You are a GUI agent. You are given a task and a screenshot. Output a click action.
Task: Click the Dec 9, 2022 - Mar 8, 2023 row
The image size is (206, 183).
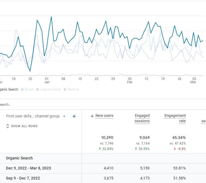(x=28, y=168)
